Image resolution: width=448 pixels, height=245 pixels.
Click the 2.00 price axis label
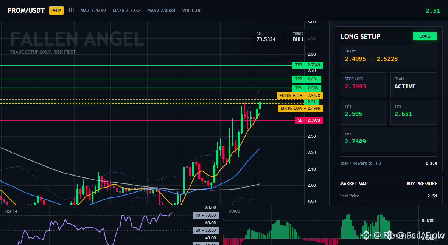coord(311,185)
